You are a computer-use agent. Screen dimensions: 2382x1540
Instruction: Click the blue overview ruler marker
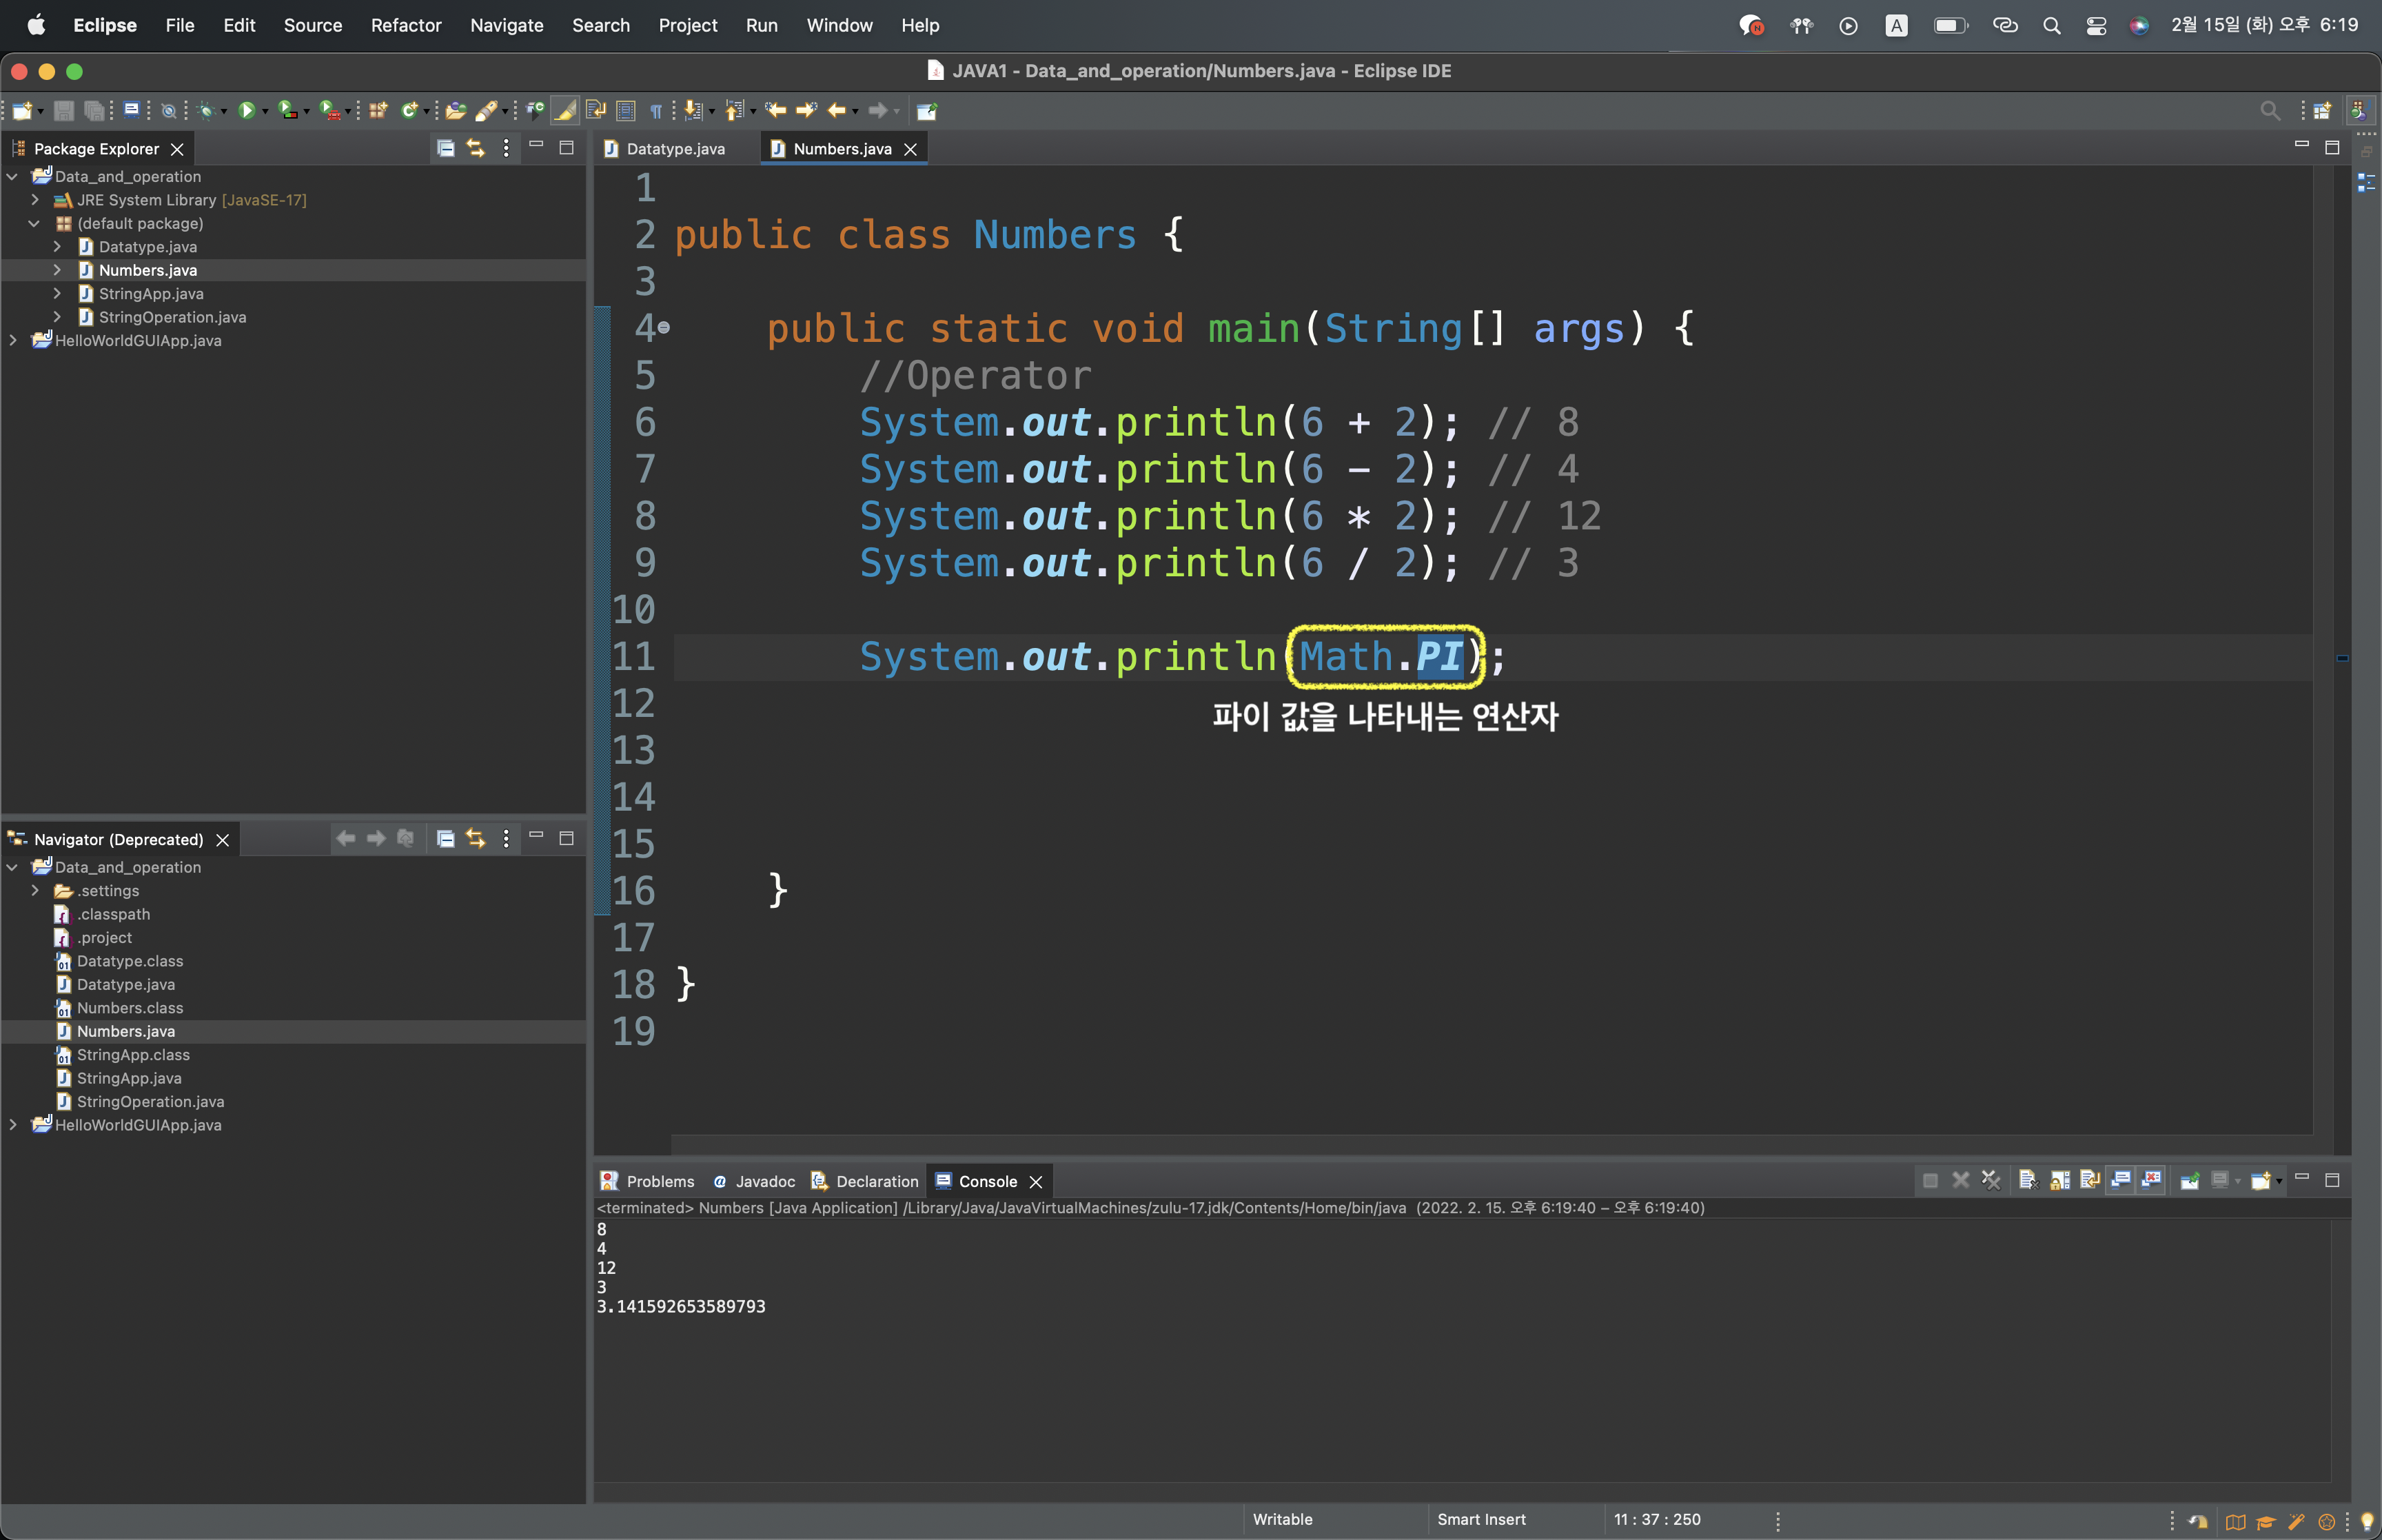coord(2342,658)
